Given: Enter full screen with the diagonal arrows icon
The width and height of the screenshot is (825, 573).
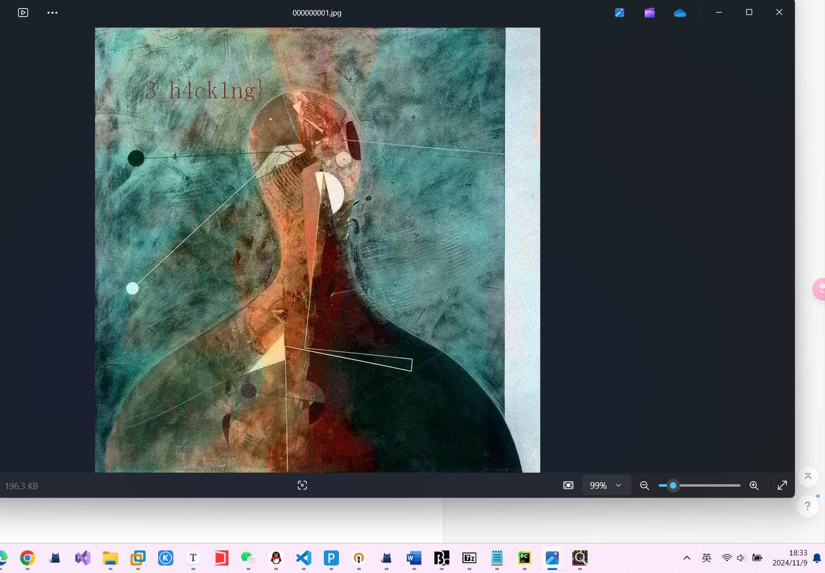Looking at the screenshot, I should [x=782, y=485].
